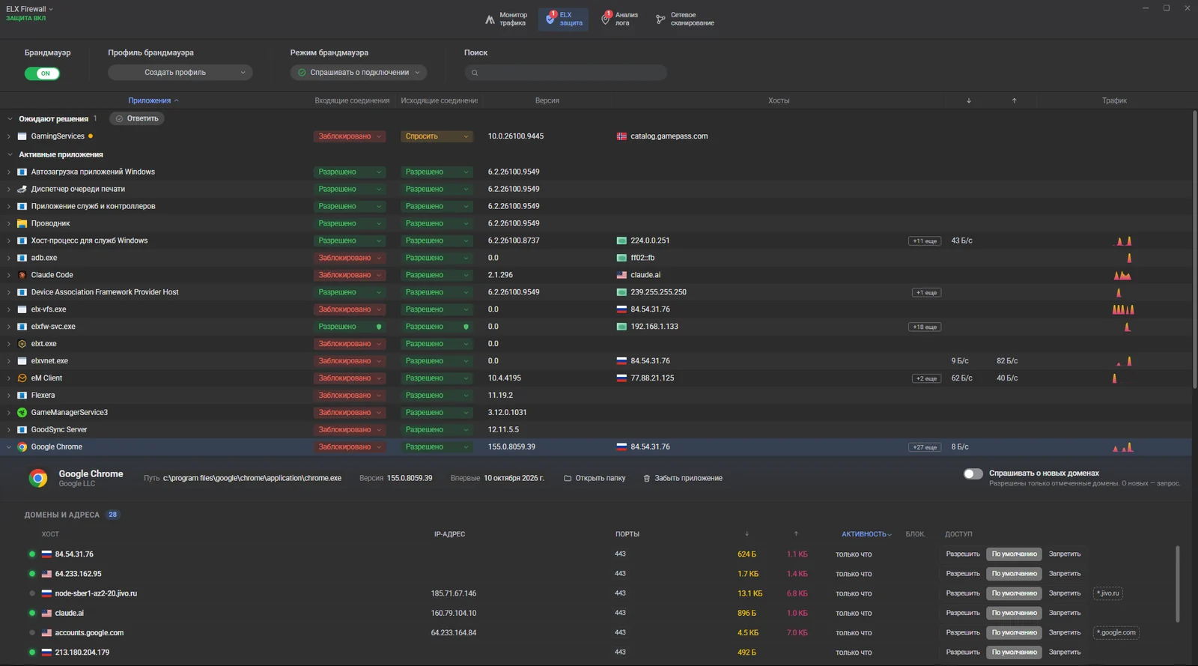Deny access for claude.ai host
Viewport: 1198px width, 666px height.
[1064, 613]
